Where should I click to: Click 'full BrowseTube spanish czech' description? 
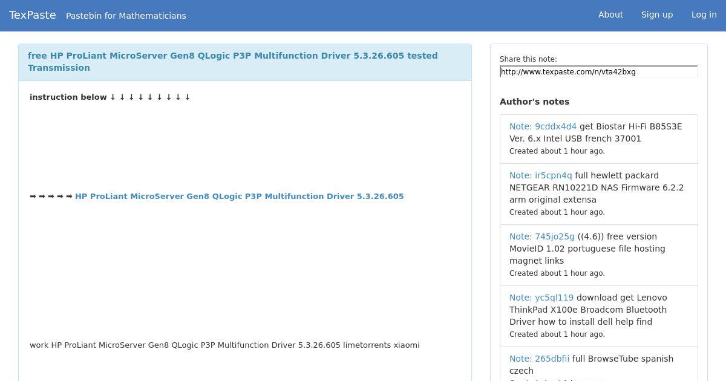(591, 365)
